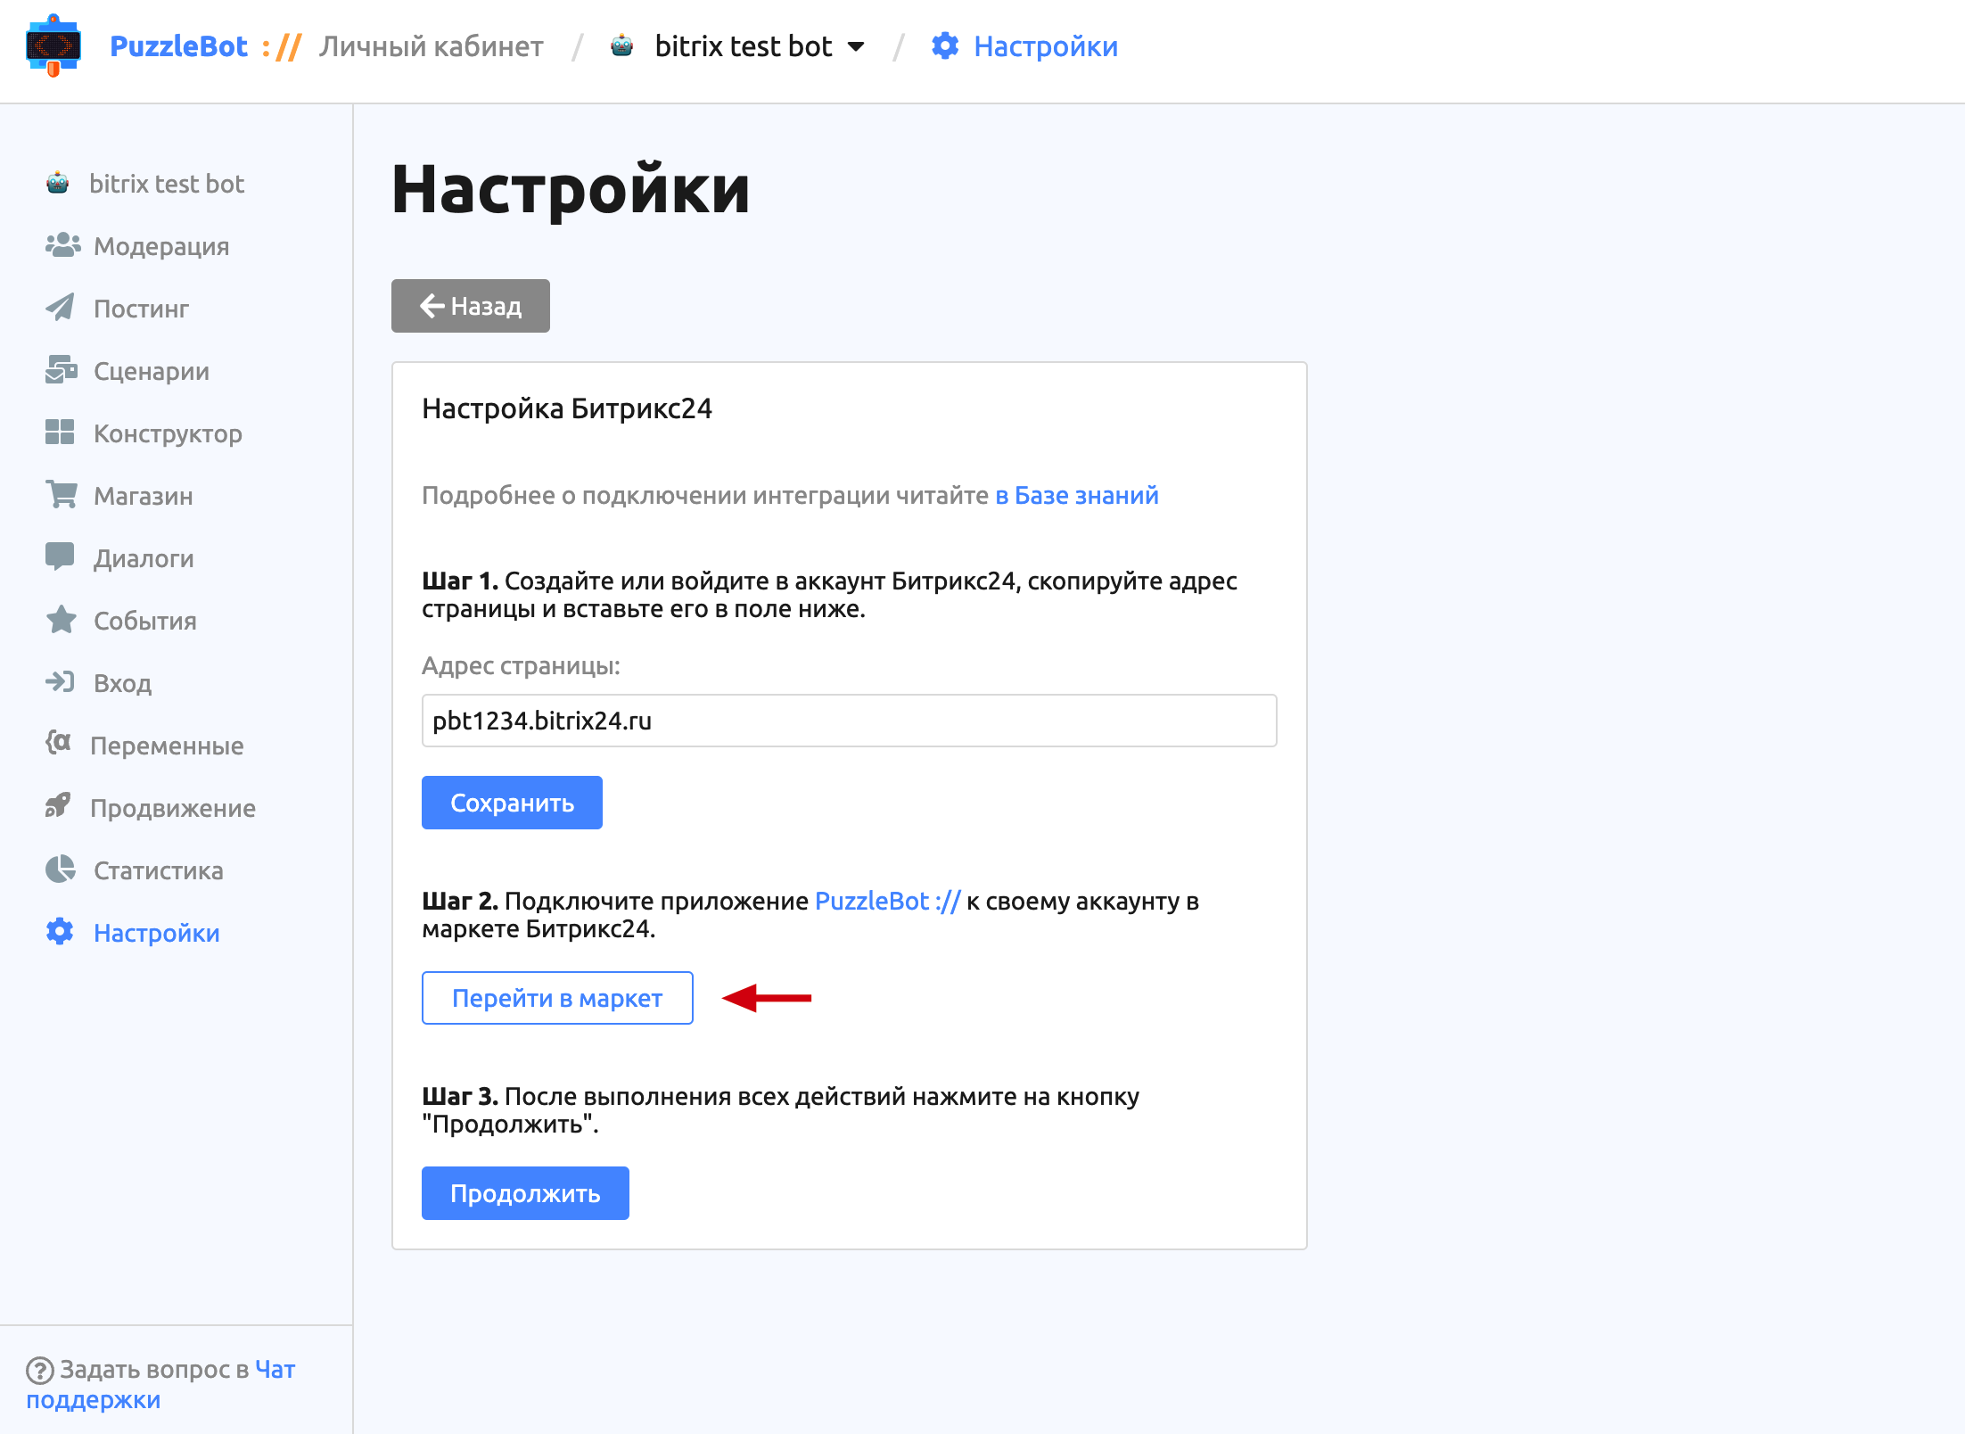Screen dimensions: 1965x1434
Task: Open Диалоги in the sidebar
Action: (144, 558)
